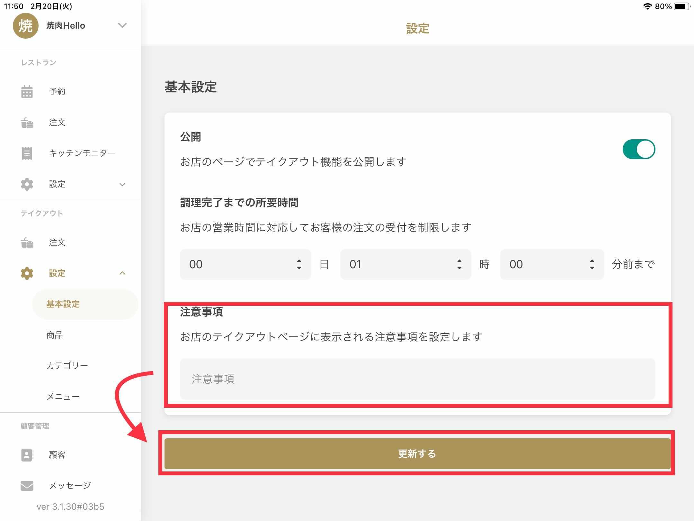Click the 注意事項 text input field
This screenshot has height=521, width=694.
tap(417, 379)
